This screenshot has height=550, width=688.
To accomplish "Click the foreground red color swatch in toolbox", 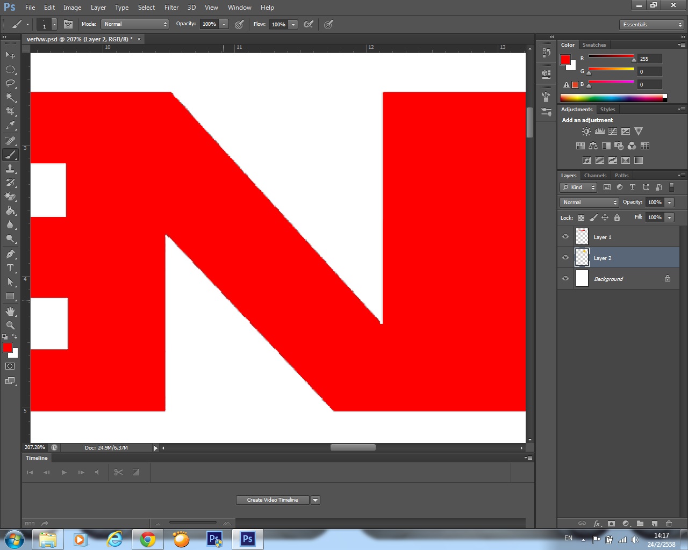I will tap(8, 348).
